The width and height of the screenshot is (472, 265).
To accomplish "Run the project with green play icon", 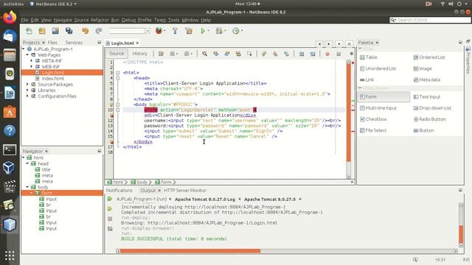I will coord(203,31).
